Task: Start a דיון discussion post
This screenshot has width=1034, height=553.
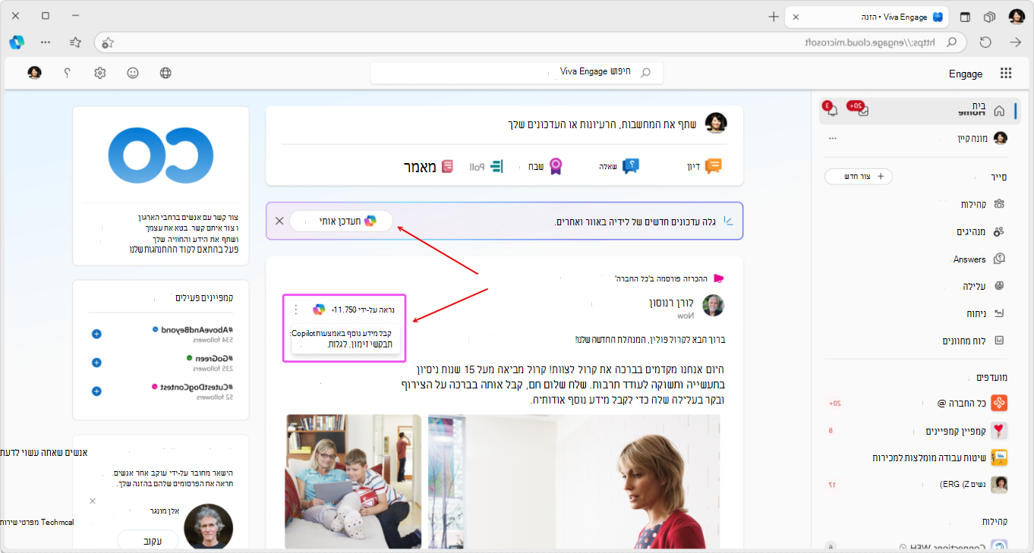Action: pyautogui.click(x=702, y=166)
